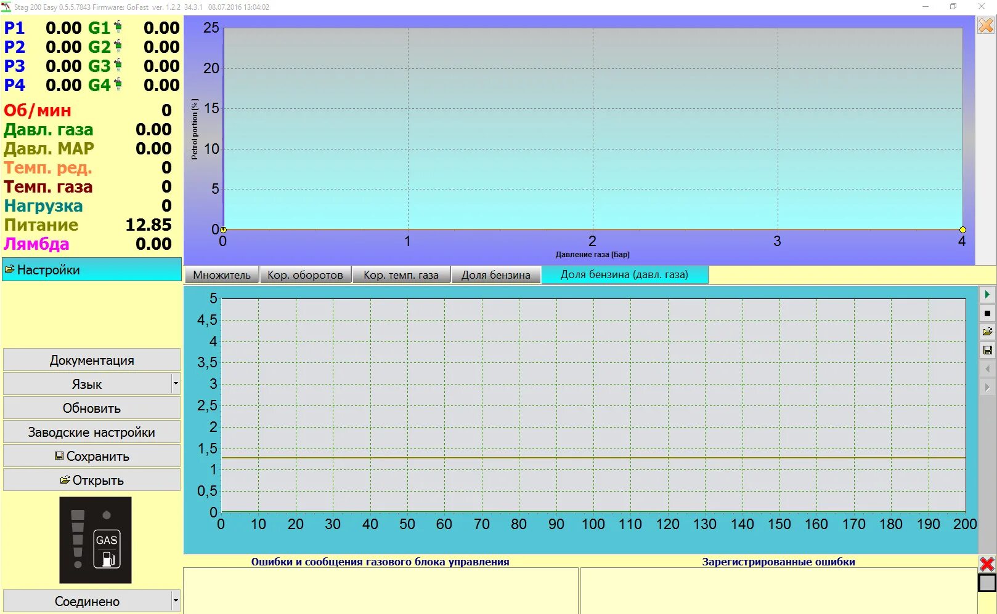Toggle the G3 gas injector icon
997x614 pixels.
(x=118, y=65)
